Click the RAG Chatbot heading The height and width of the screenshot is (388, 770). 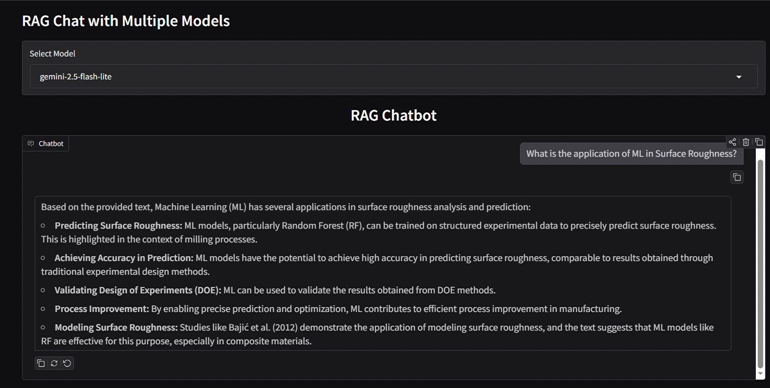[x=393, y=115]
